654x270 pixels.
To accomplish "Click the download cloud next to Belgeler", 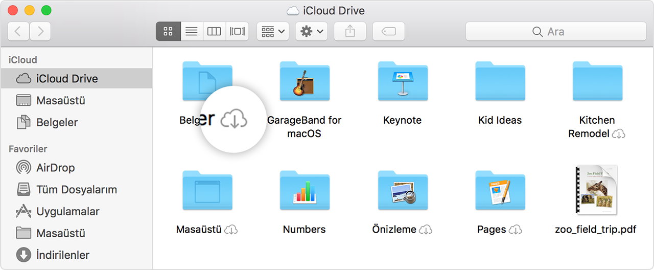I will pyautogui.click(x=234, y=119).
